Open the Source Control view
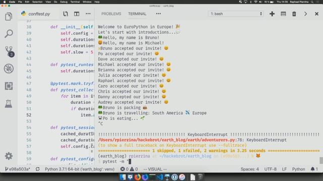323x181 pixels. tap(9, 51)
